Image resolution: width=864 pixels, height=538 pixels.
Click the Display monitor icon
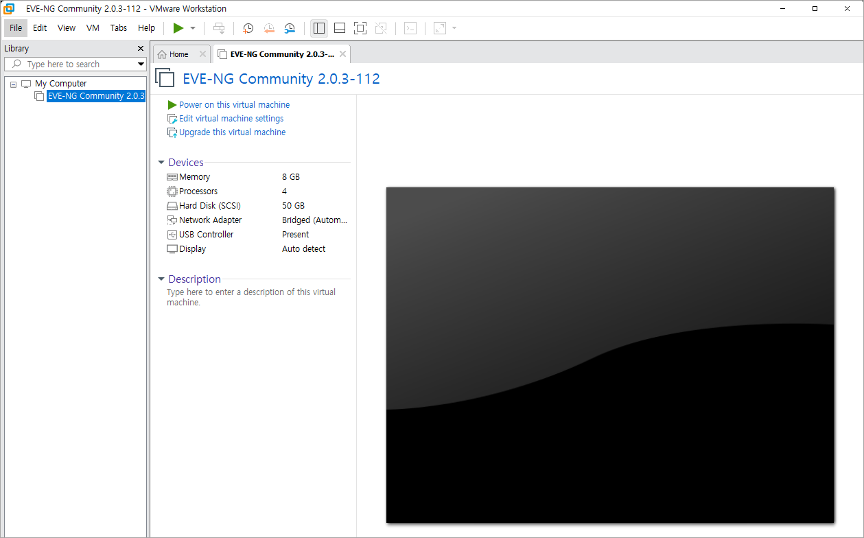pos(172,249)
